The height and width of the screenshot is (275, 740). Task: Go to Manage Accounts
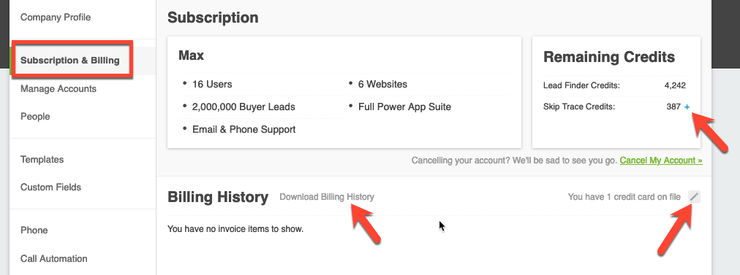click(58, 88)
